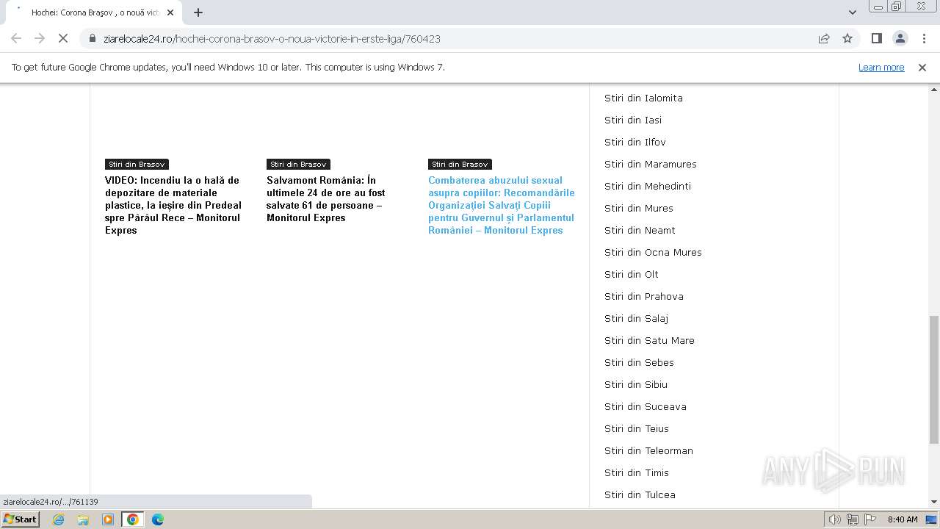Image resolution: width=940 pixels, height=529 pixels.
Task: Click Stiri din Brasov tag above Combaterea article
Action: coord(460,164)
